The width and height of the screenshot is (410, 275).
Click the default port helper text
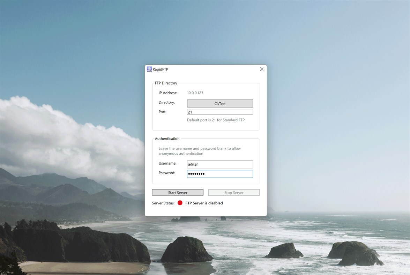coord(216,120)
